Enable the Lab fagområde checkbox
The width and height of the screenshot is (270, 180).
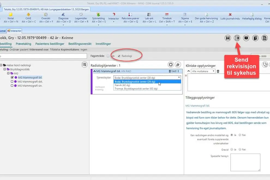(108, 55)
